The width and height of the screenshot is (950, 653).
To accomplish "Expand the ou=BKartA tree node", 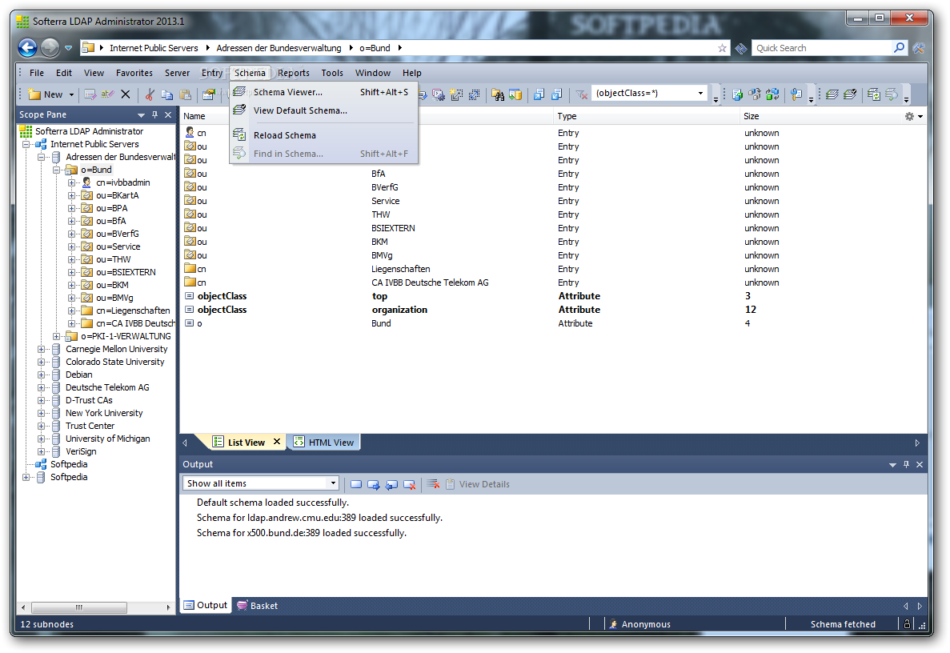I will (71, 195).
